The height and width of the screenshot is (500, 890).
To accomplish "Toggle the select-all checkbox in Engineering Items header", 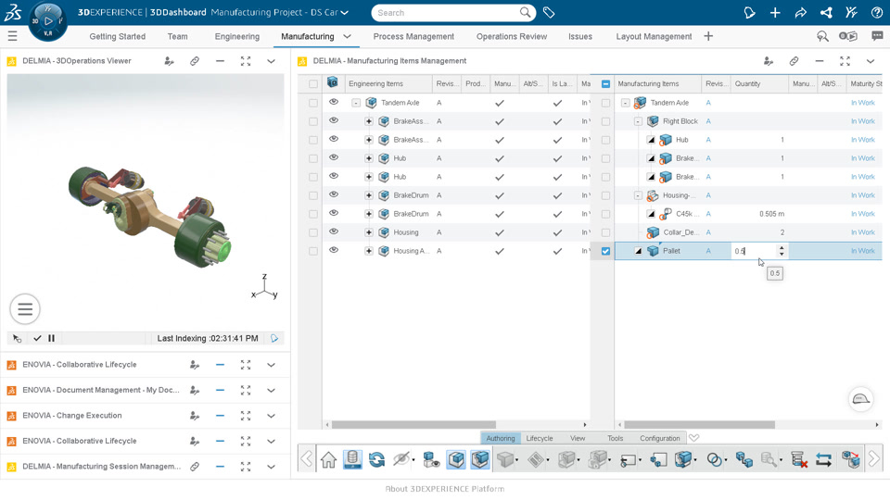I will (x=312, y=83).
